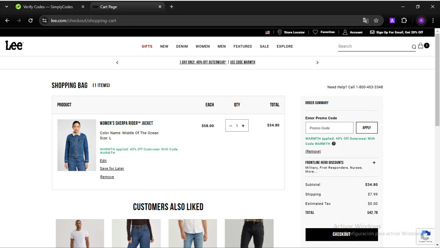Open the Store Locator link
The width and height of the screenshot is (440, 248).
point(291,32)
